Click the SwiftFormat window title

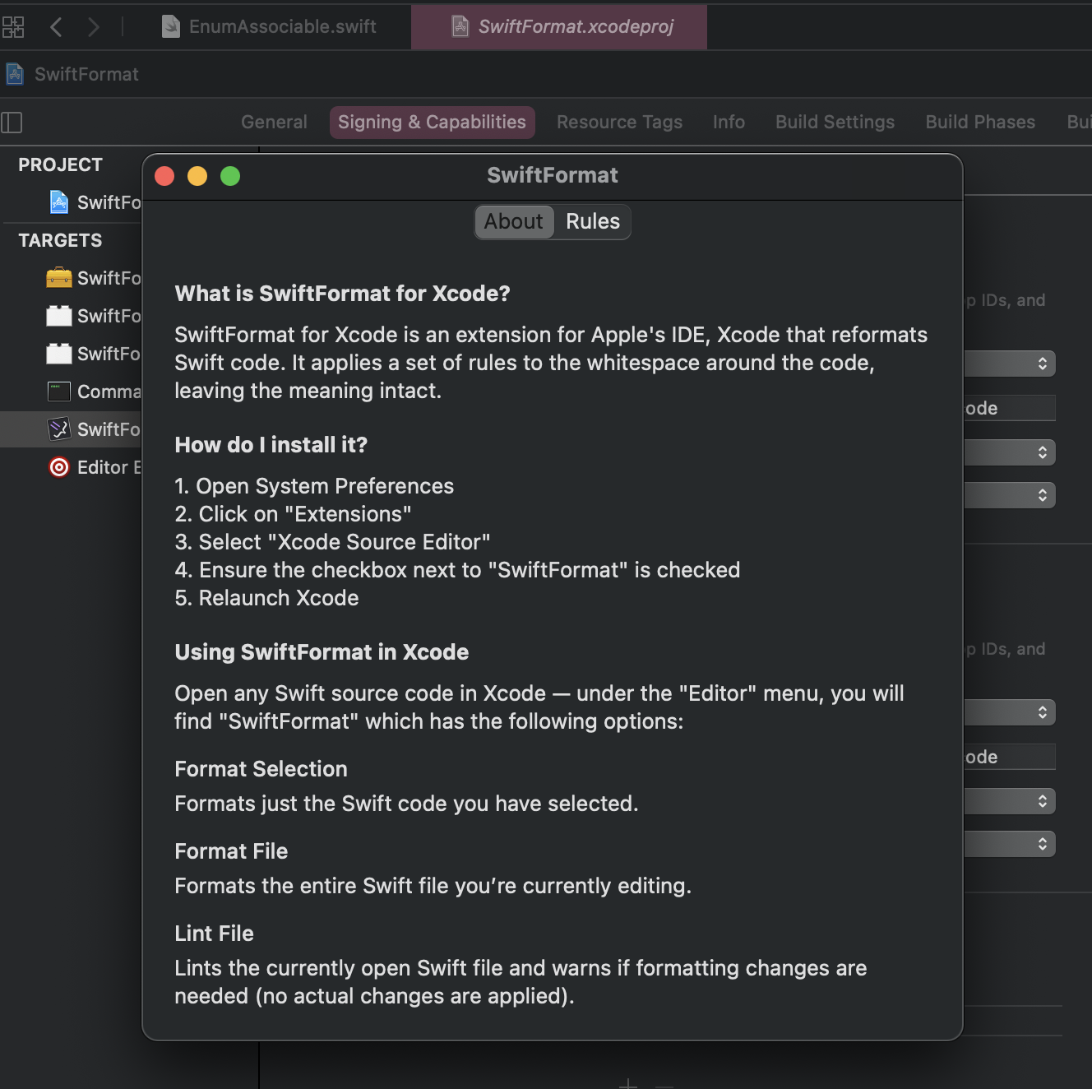[553, 175]
